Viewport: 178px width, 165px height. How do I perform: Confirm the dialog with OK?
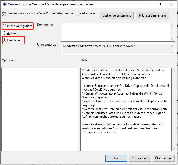point(116,158)
